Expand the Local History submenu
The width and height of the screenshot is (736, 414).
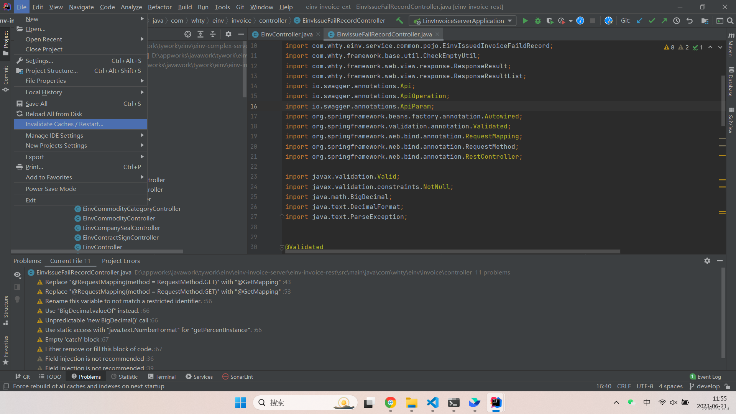coord(80,92)
